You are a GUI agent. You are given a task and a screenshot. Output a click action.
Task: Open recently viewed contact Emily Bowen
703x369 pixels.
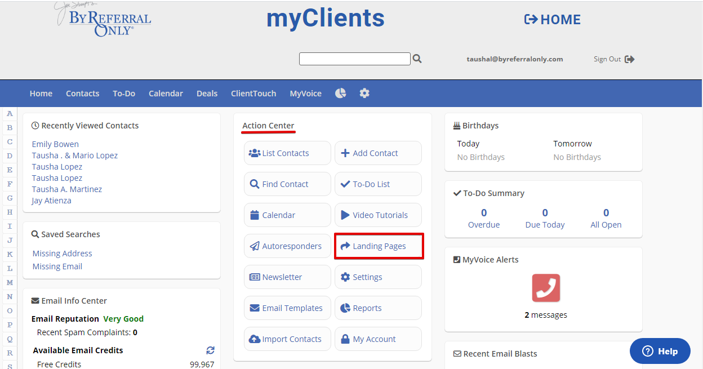[x=55, y=144]
